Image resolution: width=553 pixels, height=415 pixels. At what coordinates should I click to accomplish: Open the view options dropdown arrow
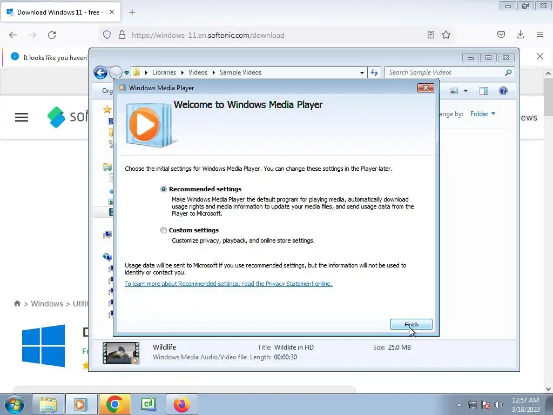pyautogui.click(x=466, y=91)
